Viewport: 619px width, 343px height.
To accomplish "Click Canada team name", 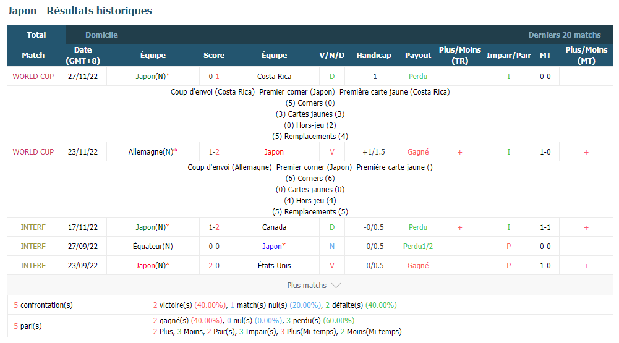I will pyautogui.click(x=274, y=227).
